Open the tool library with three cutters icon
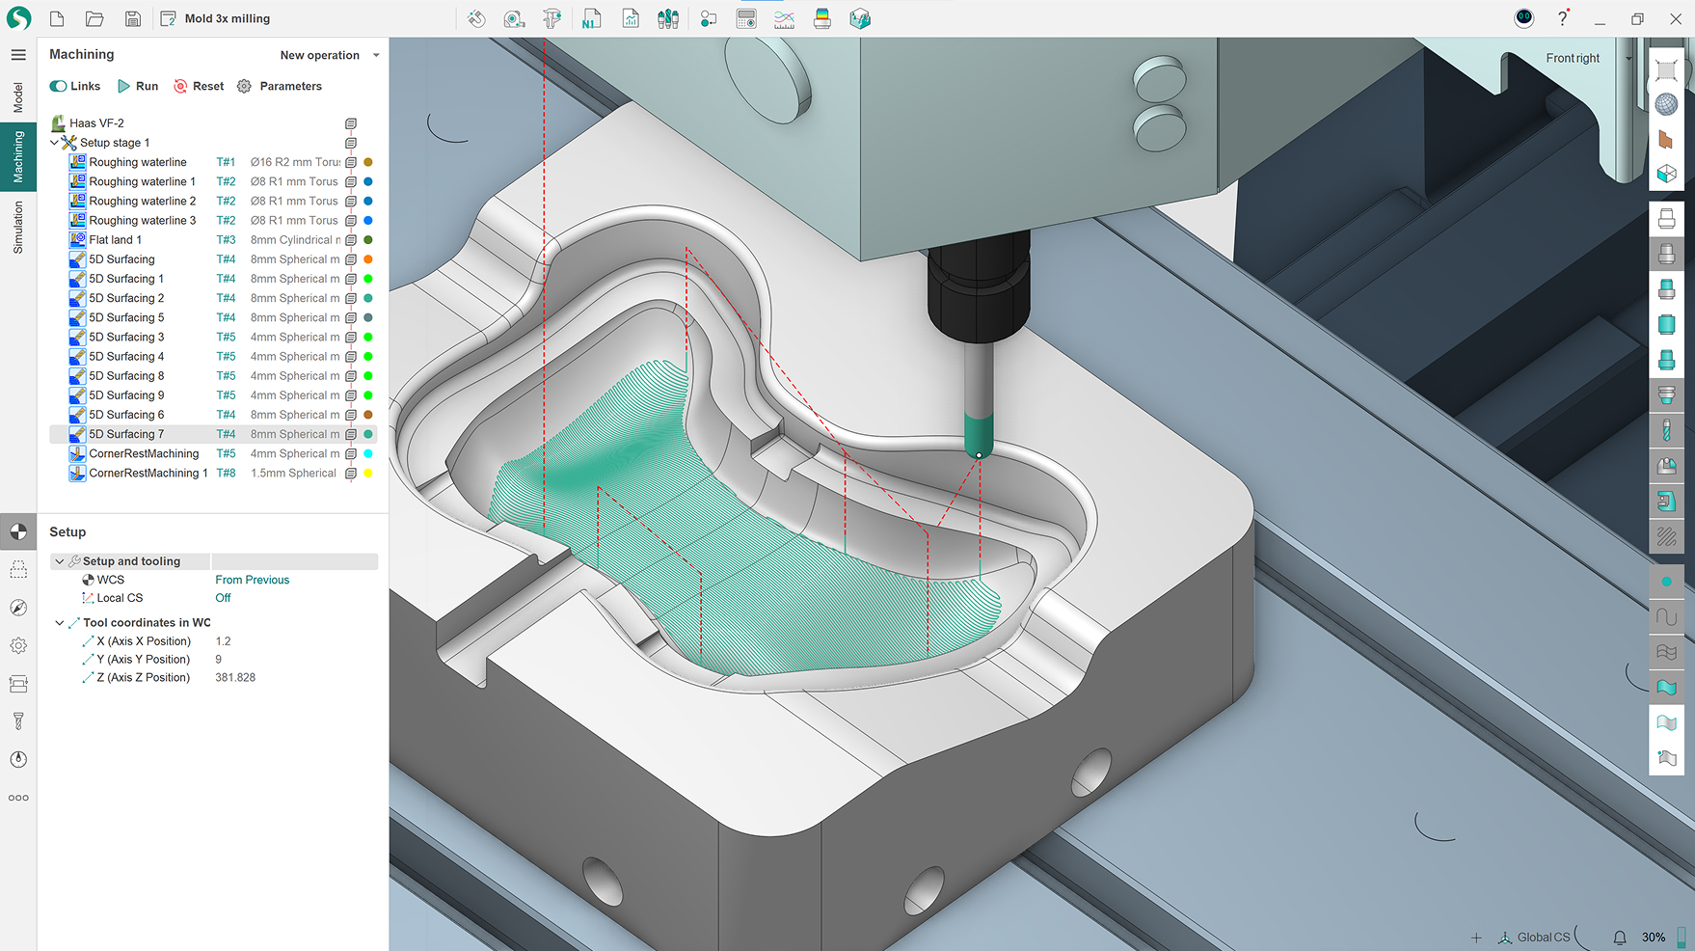 click(668, 18)
